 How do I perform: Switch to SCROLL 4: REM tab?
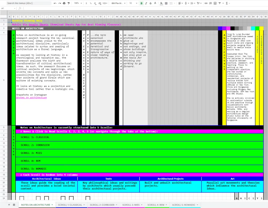[x=156, y=205]
